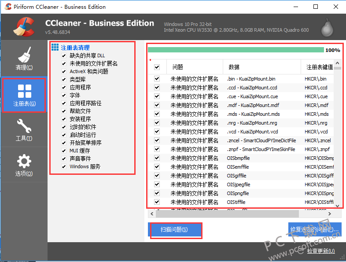The image size is (346, 262).
Task: Toggle 开始菜单排序 checkbox
Action: tap(64, 143)
